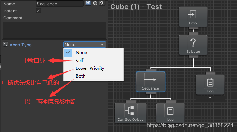Choose None in Abort Type list

[x=93, y=53]
